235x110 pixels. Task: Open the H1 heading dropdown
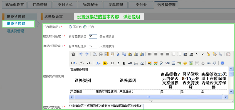[74, 63]
